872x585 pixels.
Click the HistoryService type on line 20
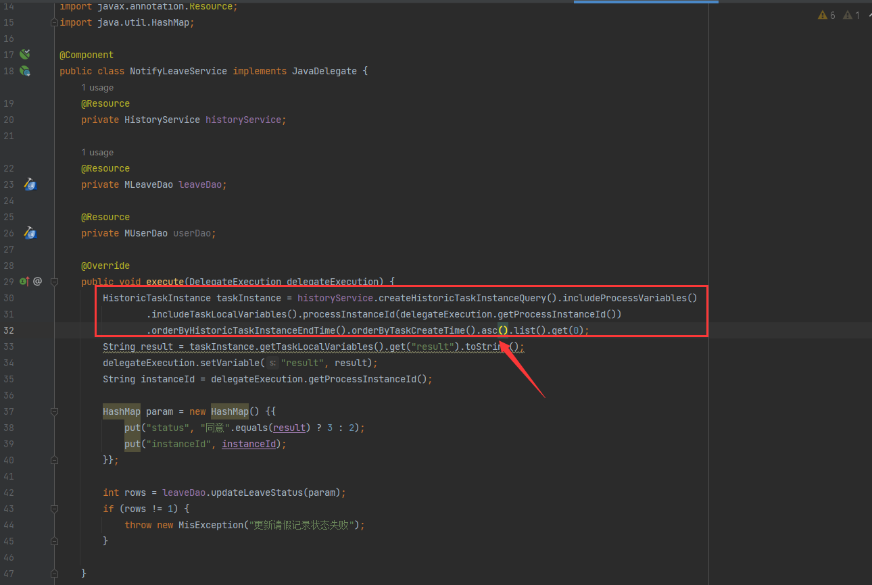pyautogui.click(x=162, y=120)
